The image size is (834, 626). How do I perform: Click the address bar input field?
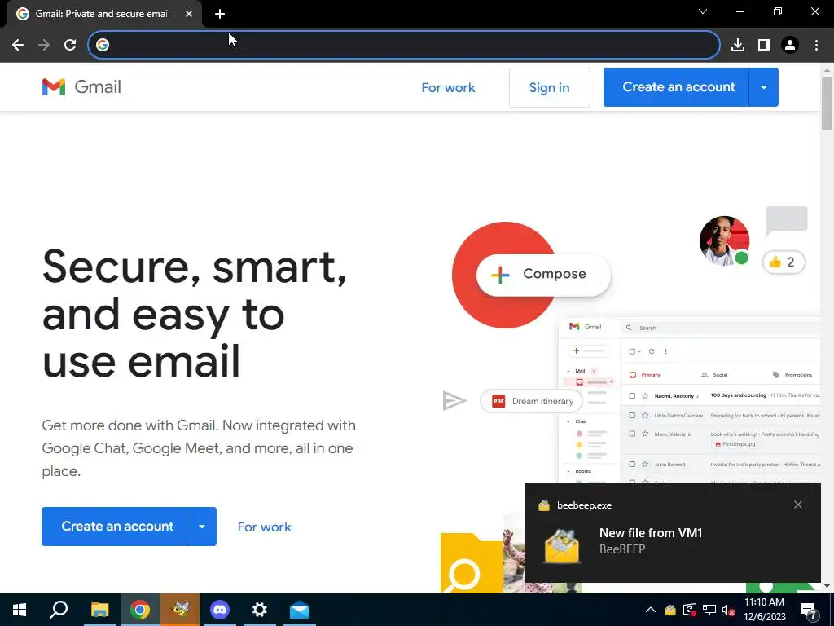click(x=404, y=45)
